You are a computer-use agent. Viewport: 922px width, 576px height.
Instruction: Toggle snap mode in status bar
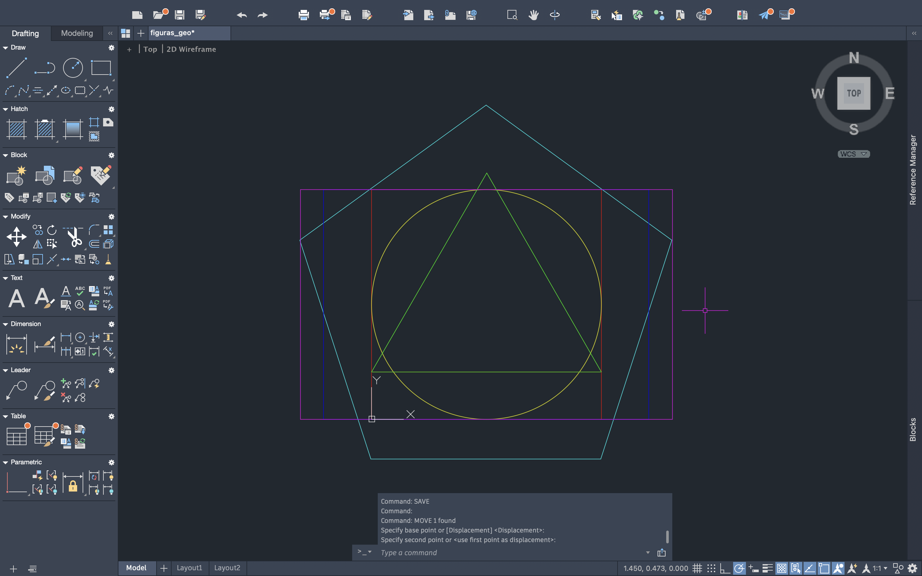pos(711,568)
